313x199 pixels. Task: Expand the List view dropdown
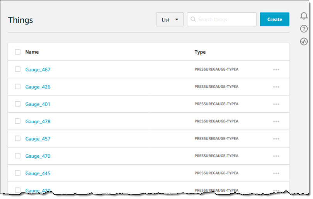pyautogui.click(x=170, y=20)
